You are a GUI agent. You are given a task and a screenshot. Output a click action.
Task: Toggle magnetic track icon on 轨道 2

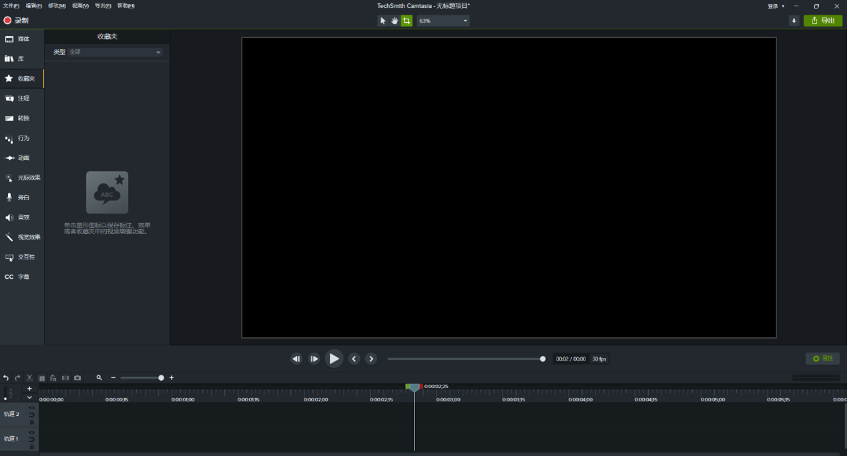click(31, 415)
